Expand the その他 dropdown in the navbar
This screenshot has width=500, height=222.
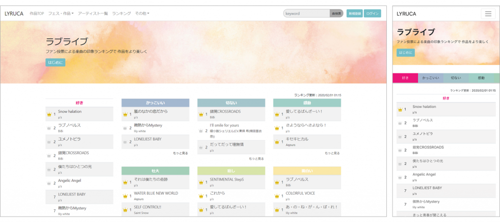tap(142, 13)
